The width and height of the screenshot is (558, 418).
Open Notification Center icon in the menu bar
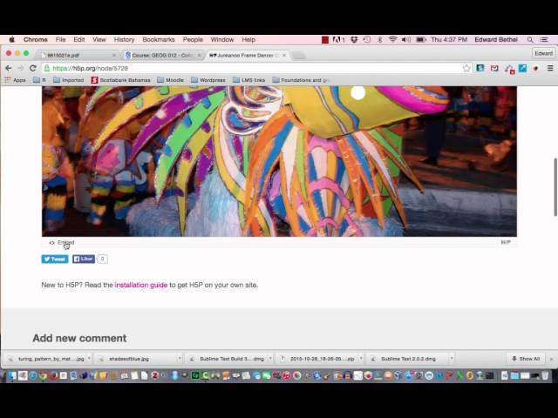[544, 39]
